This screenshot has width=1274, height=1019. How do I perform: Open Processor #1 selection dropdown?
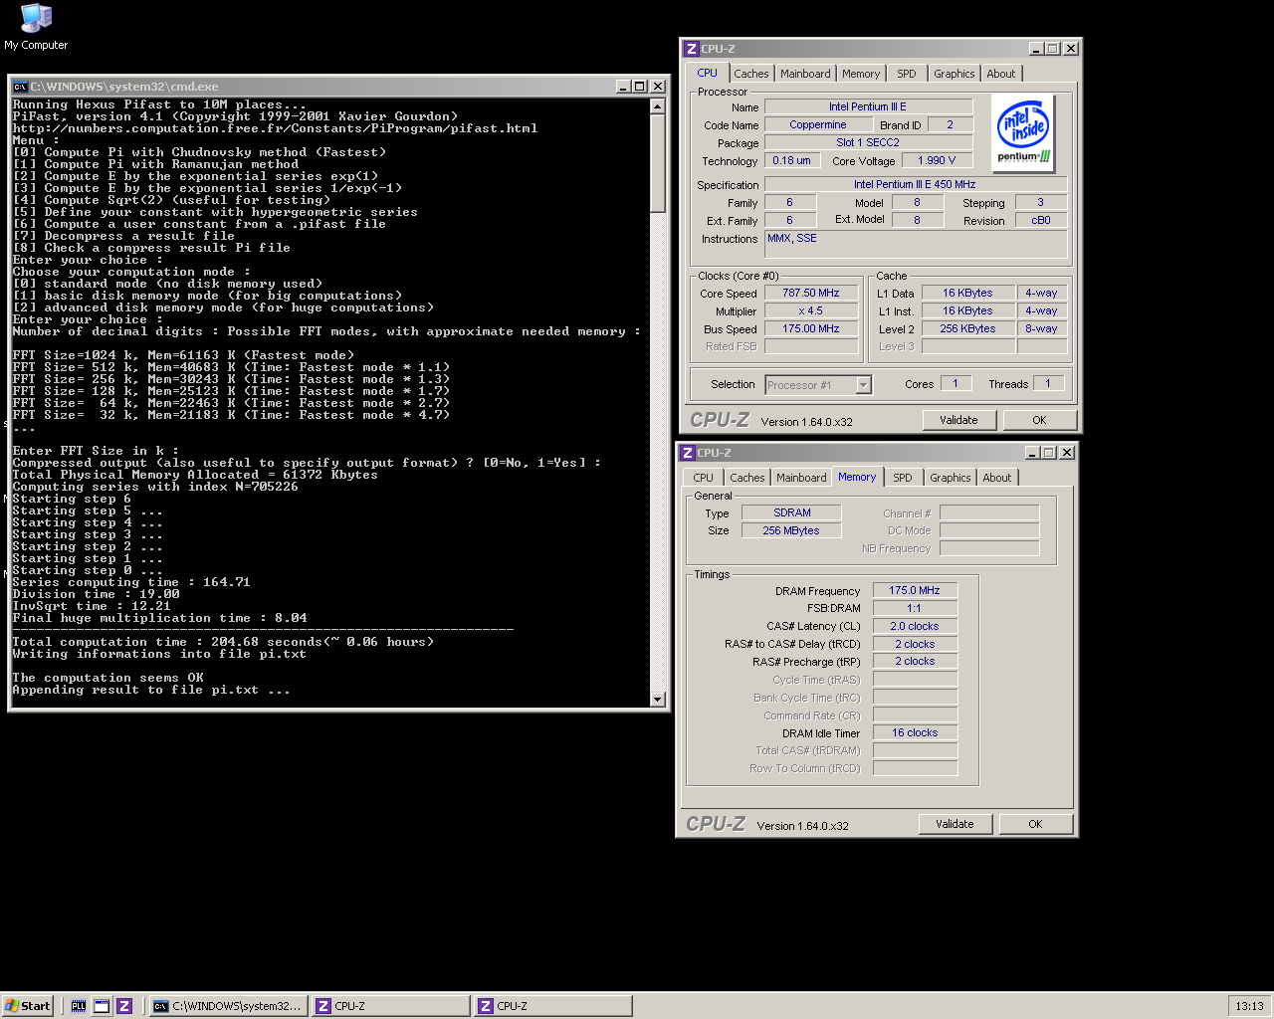(864, 385)
